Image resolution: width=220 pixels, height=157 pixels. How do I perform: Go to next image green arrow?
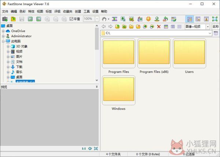click(39, 19)
